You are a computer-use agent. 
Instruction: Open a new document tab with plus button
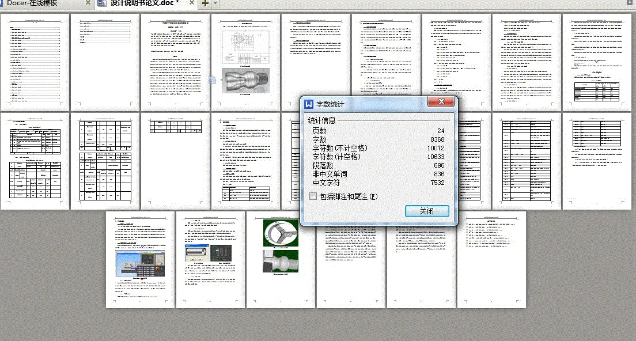point(205,3)
